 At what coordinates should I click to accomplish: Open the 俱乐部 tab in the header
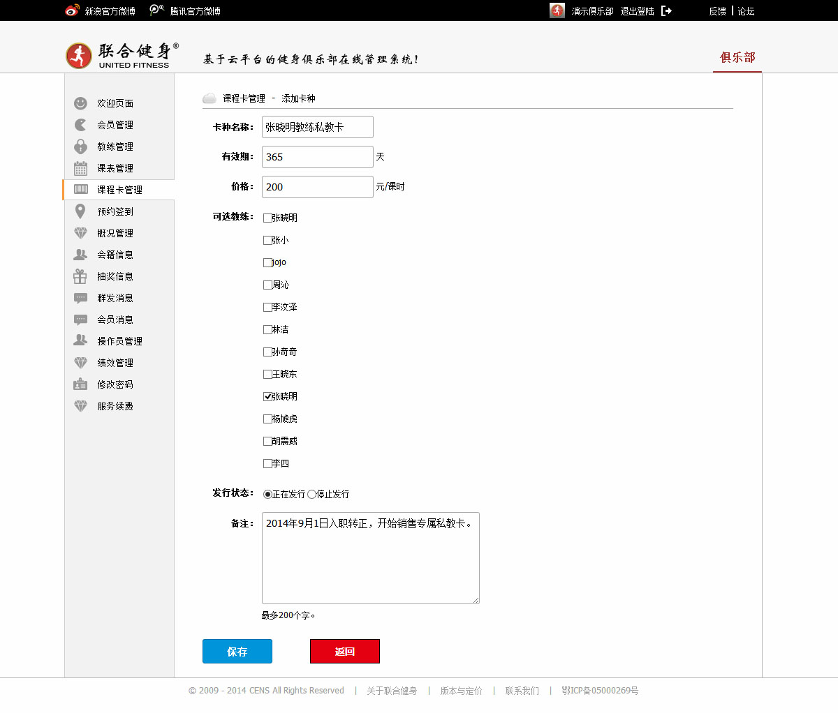point(737,58)
